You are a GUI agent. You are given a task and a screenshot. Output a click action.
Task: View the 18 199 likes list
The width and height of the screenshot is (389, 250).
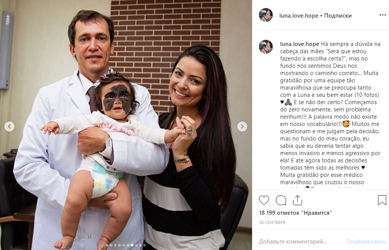click(x=295, y=213)
